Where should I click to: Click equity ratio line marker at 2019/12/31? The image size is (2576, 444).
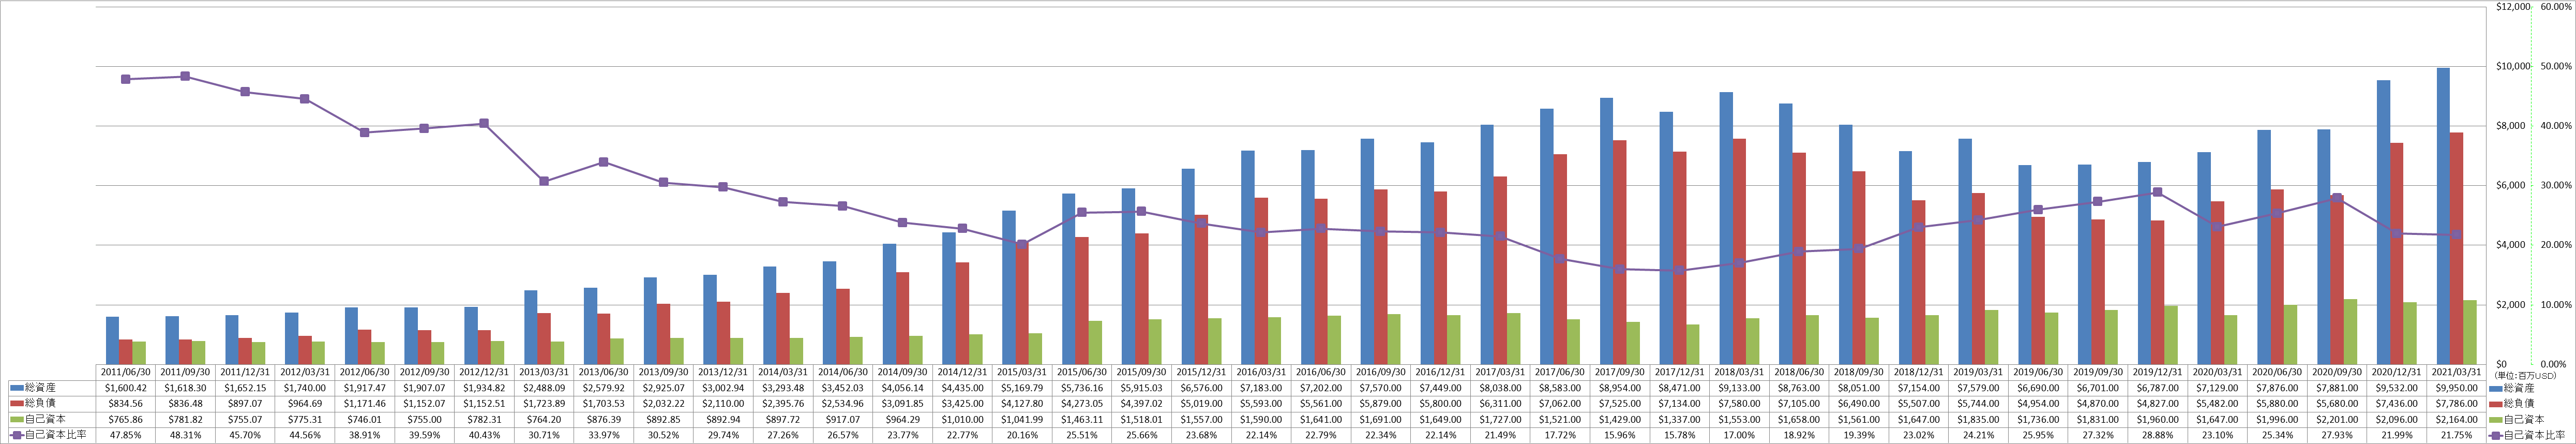(x=2157, y=192)
